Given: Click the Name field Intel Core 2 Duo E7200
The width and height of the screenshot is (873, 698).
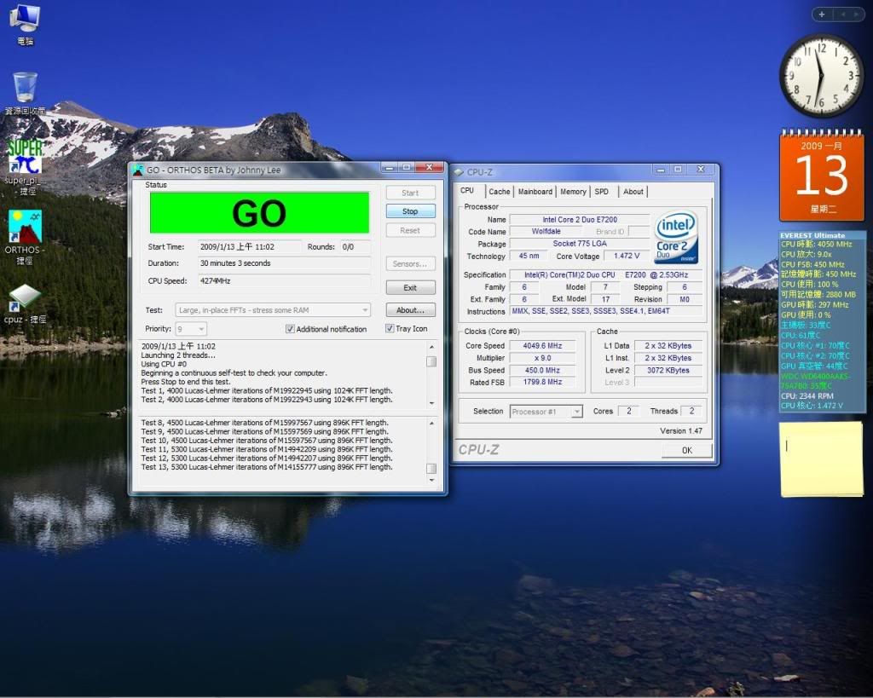Looking at the screenshot, I should pyautogui.click(x=580, y=219).
